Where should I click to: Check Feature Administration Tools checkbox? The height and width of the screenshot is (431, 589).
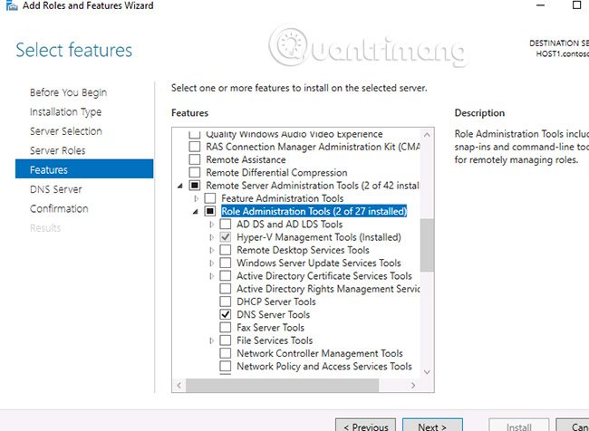click(x=210, y=198)
